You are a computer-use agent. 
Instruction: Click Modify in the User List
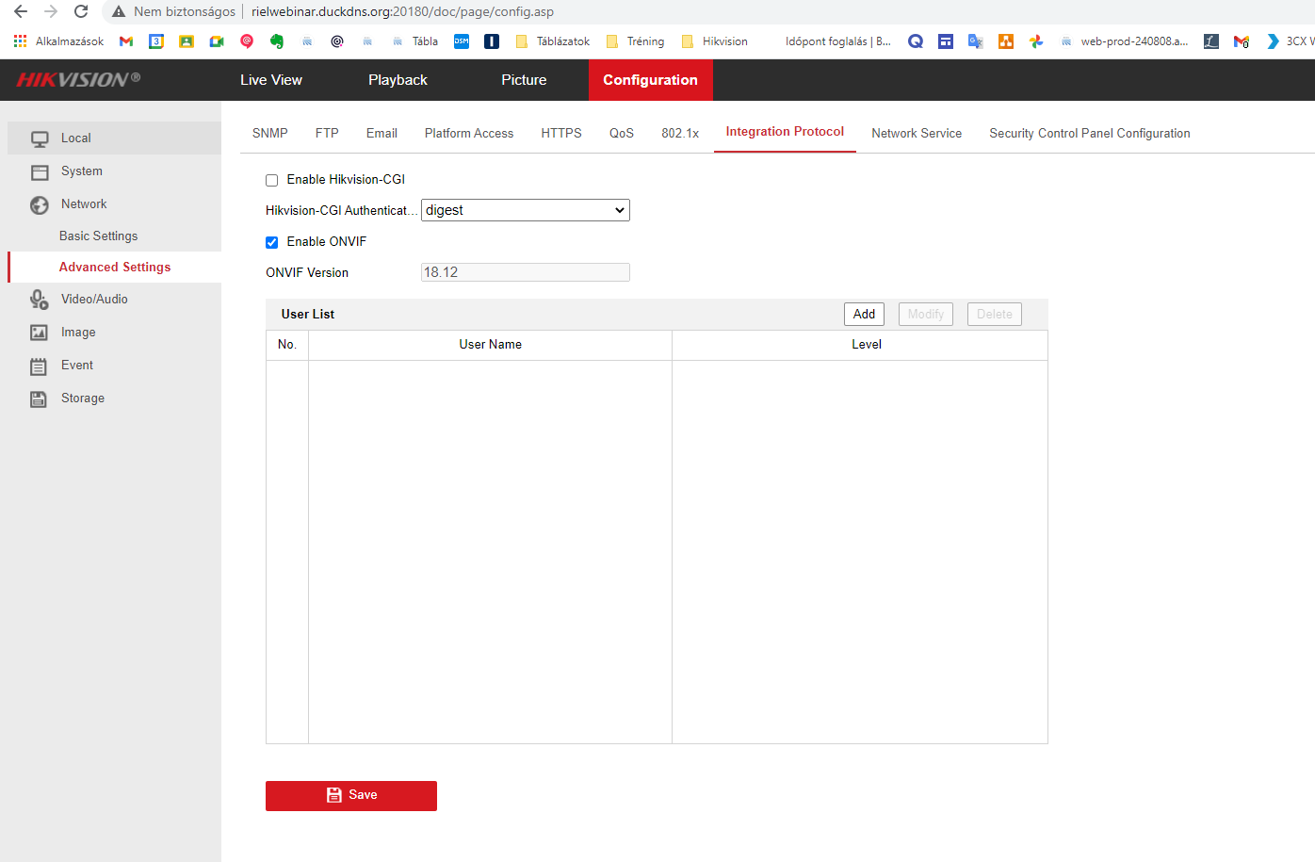click(926, 314)
